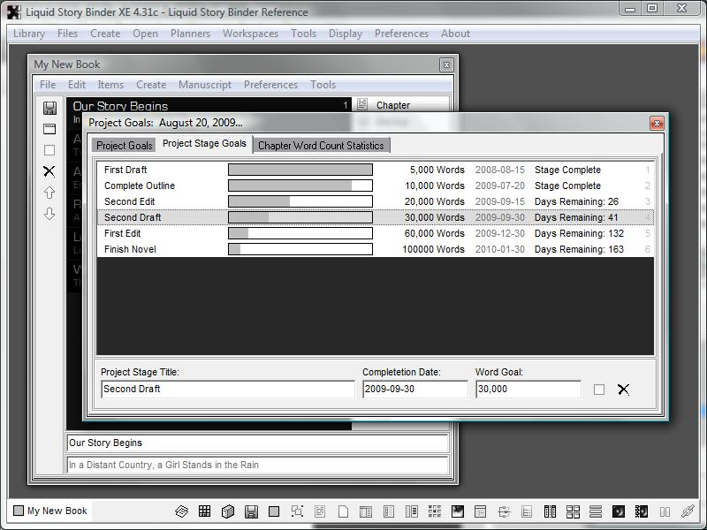Toggle the checkbox next to Word Goal field
Viewport: 707px width, 530px height.
[599, 390]
